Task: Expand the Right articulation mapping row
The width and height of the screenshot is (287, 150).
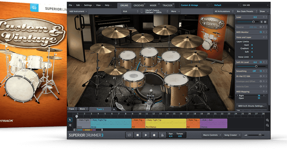Action: [x=237, y=96]
